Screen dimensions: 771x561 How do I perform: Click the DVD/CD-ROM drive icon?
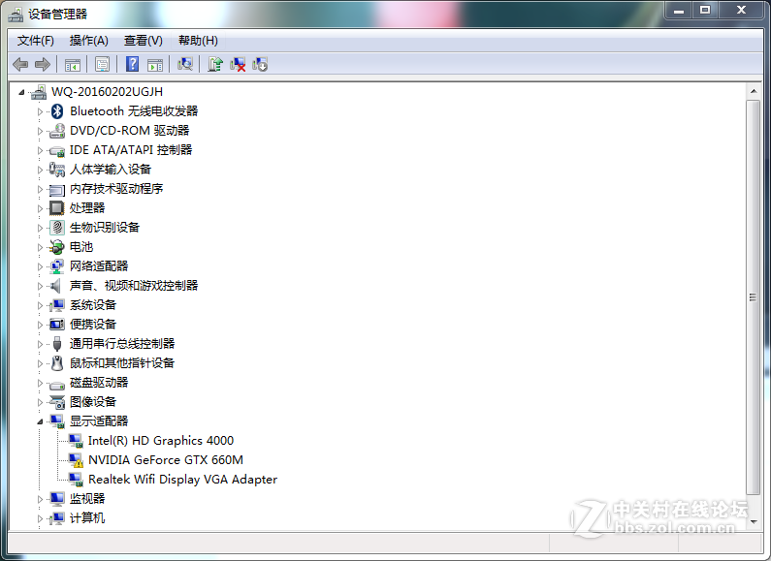[57, 131]
